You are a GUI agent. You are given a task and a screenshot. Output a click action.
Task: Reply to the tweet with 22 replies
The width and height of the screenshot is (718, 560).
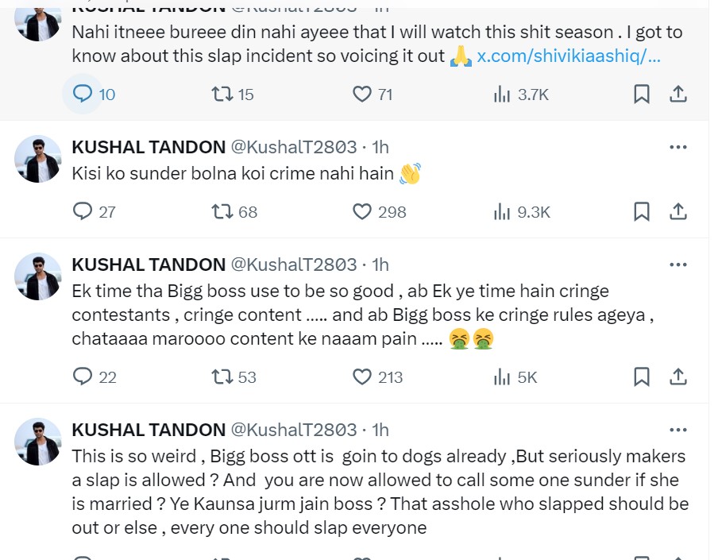83,377
